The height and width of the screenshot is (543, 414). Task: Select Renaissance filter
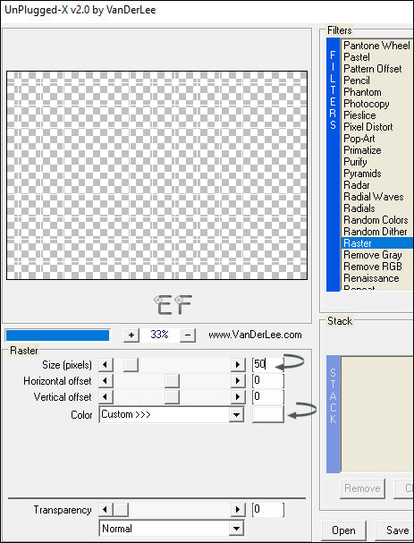click(376, 278)
